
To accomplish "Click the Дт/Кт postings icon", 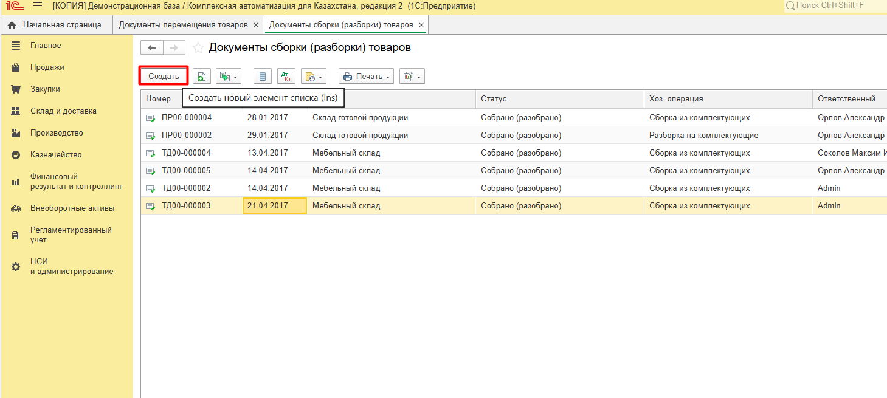I will click(286, 77).
